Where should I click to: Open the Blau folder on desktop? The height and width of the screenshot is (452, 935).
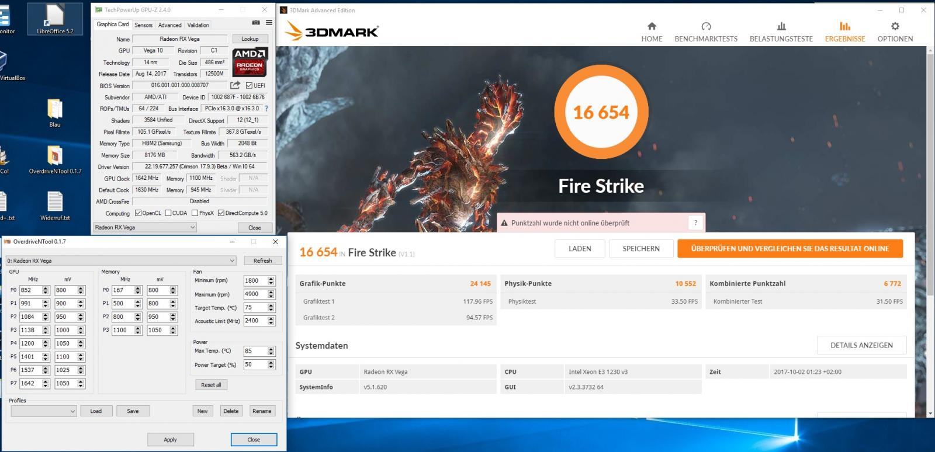55,113
